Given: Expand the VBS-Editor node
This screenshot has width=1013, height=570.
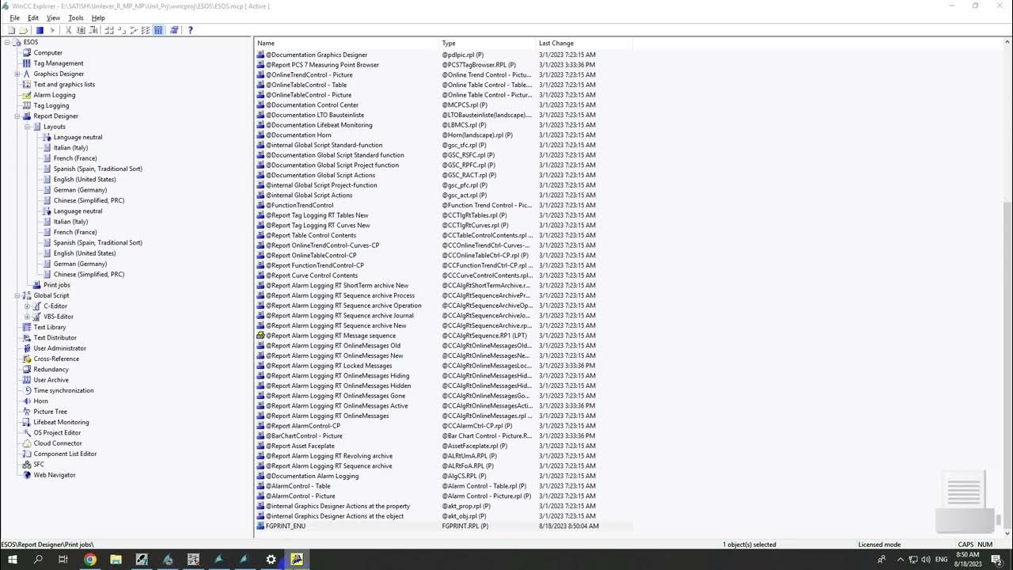Looking at the screenshot, I should [27, 317].
